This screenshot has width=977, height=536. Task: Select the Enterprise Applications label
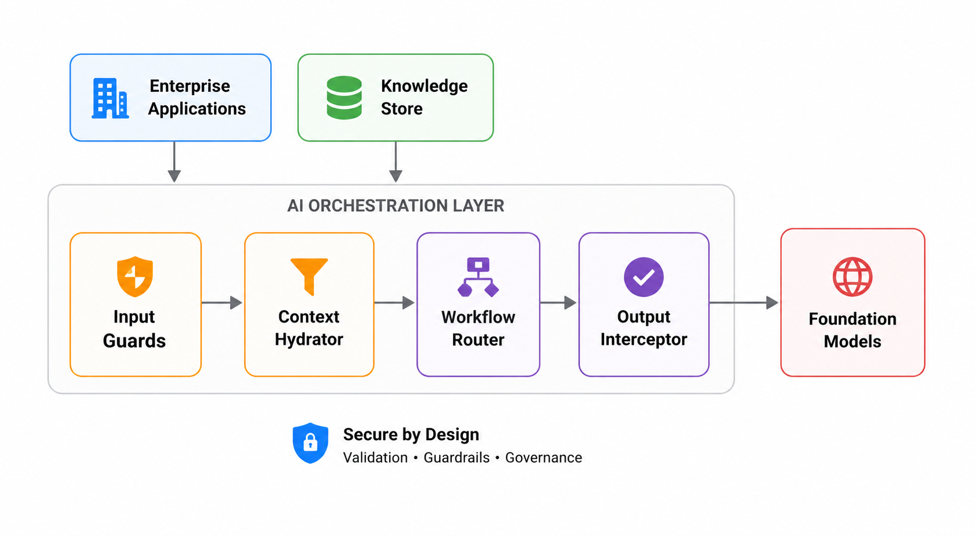pyautogui.click(x=197, y=98)
